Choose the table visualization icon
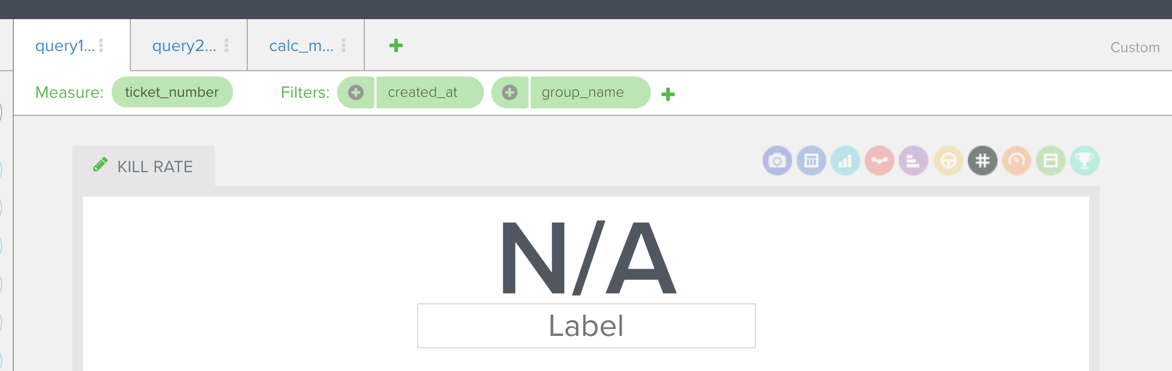The height and width of the screenshot is (371, 1172). 811,161
